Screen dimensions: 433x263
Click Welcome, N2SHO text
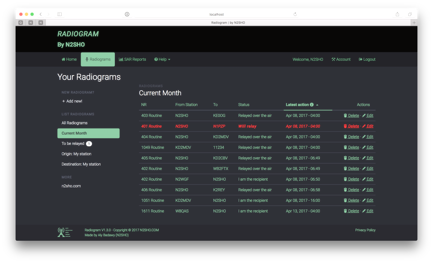pyautogui.click(x=308, y=59)
